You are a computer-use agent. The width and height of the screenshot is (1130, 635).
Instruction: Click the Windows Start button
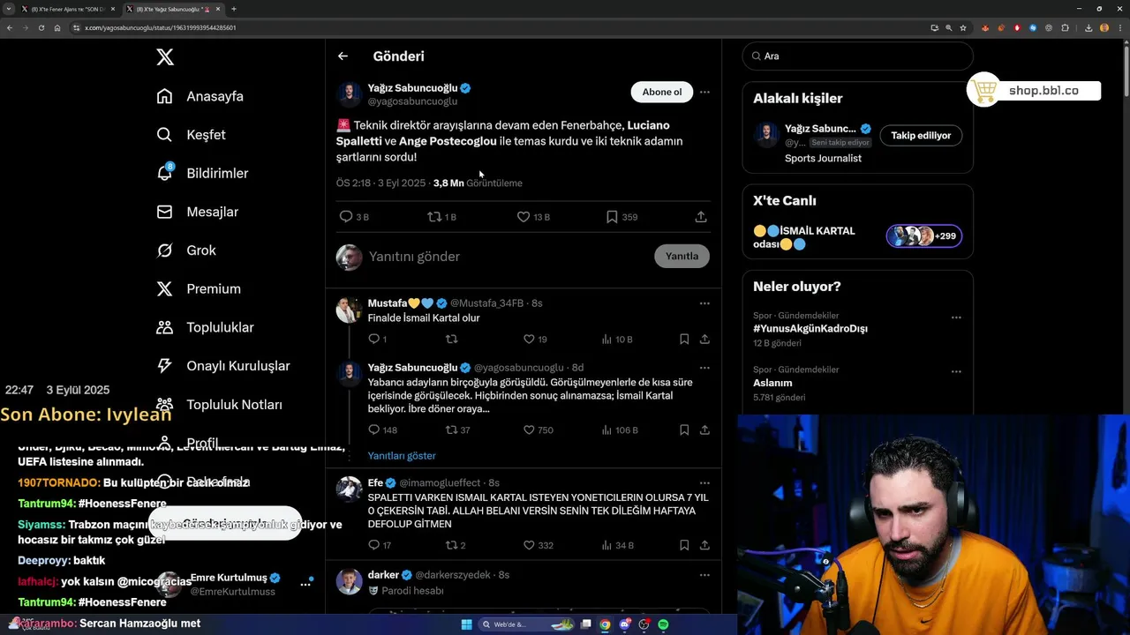click(x=467, y=624)
